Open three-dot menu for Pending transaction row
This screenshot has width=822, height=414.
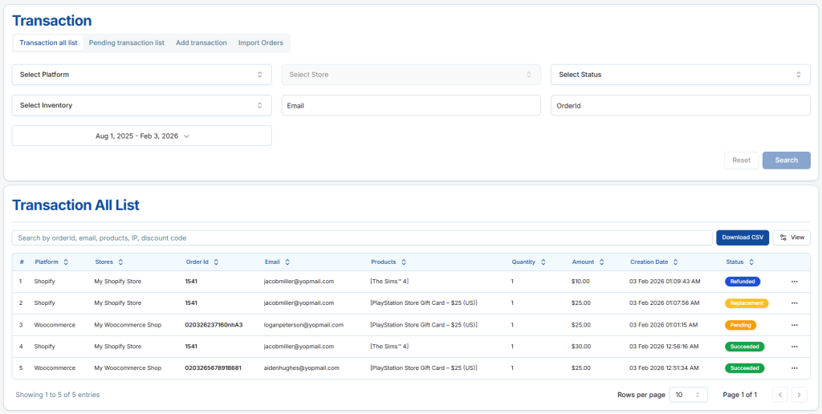[794, 325]
